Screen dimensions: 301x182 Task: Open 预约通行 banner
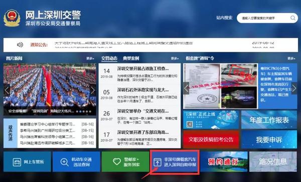224,161
